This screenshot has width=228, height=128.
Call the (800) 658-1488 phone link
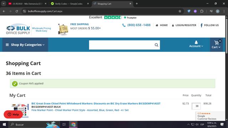pyautogui.click(x=136, y=25)
